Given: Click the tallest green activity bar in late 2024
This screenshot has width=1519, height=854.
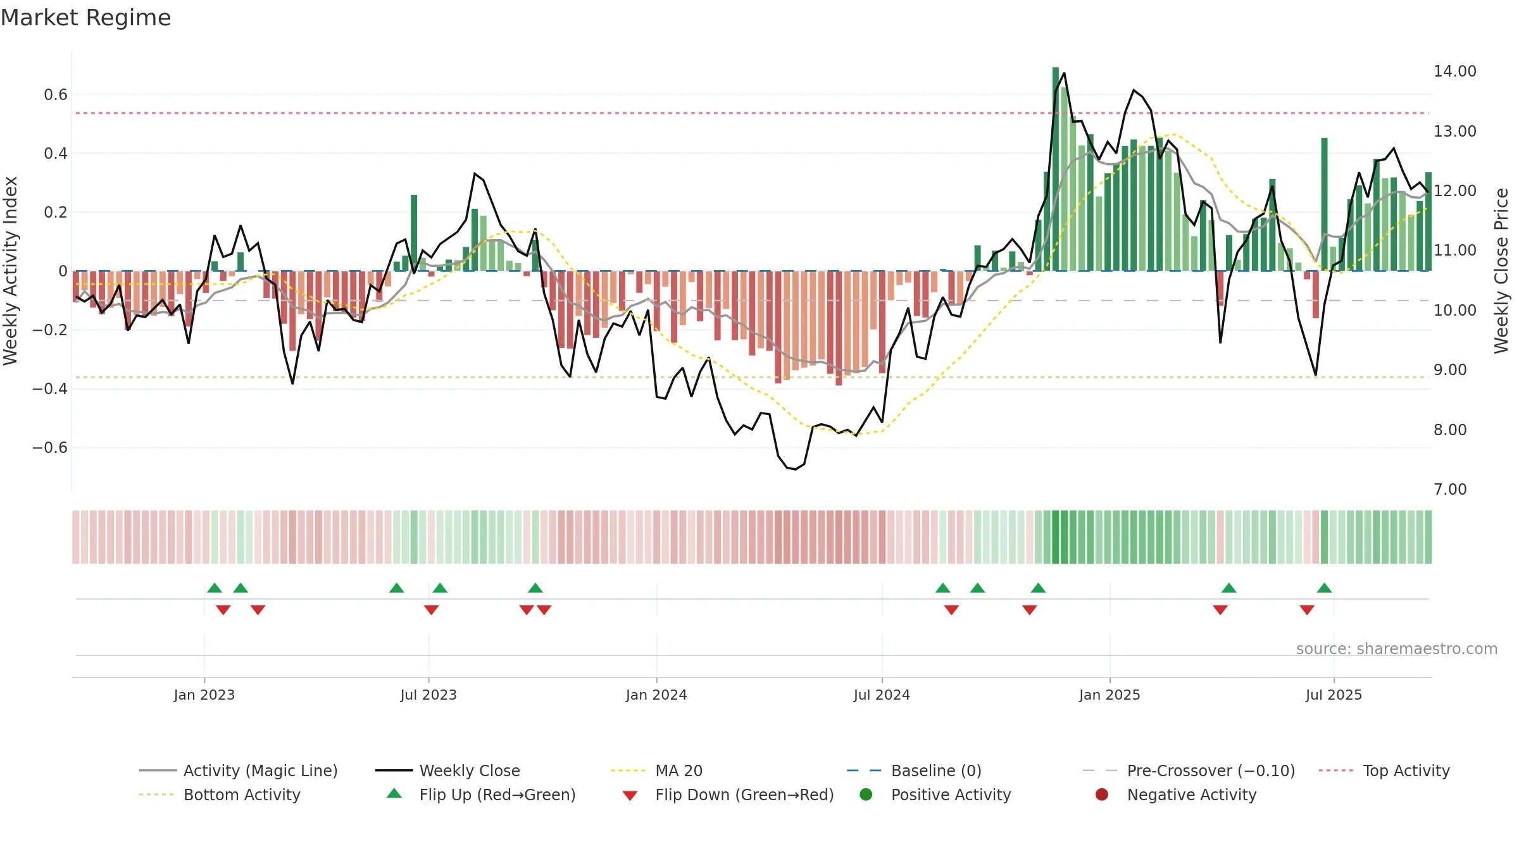Looking at the screenshot, I should point(1056,169).
